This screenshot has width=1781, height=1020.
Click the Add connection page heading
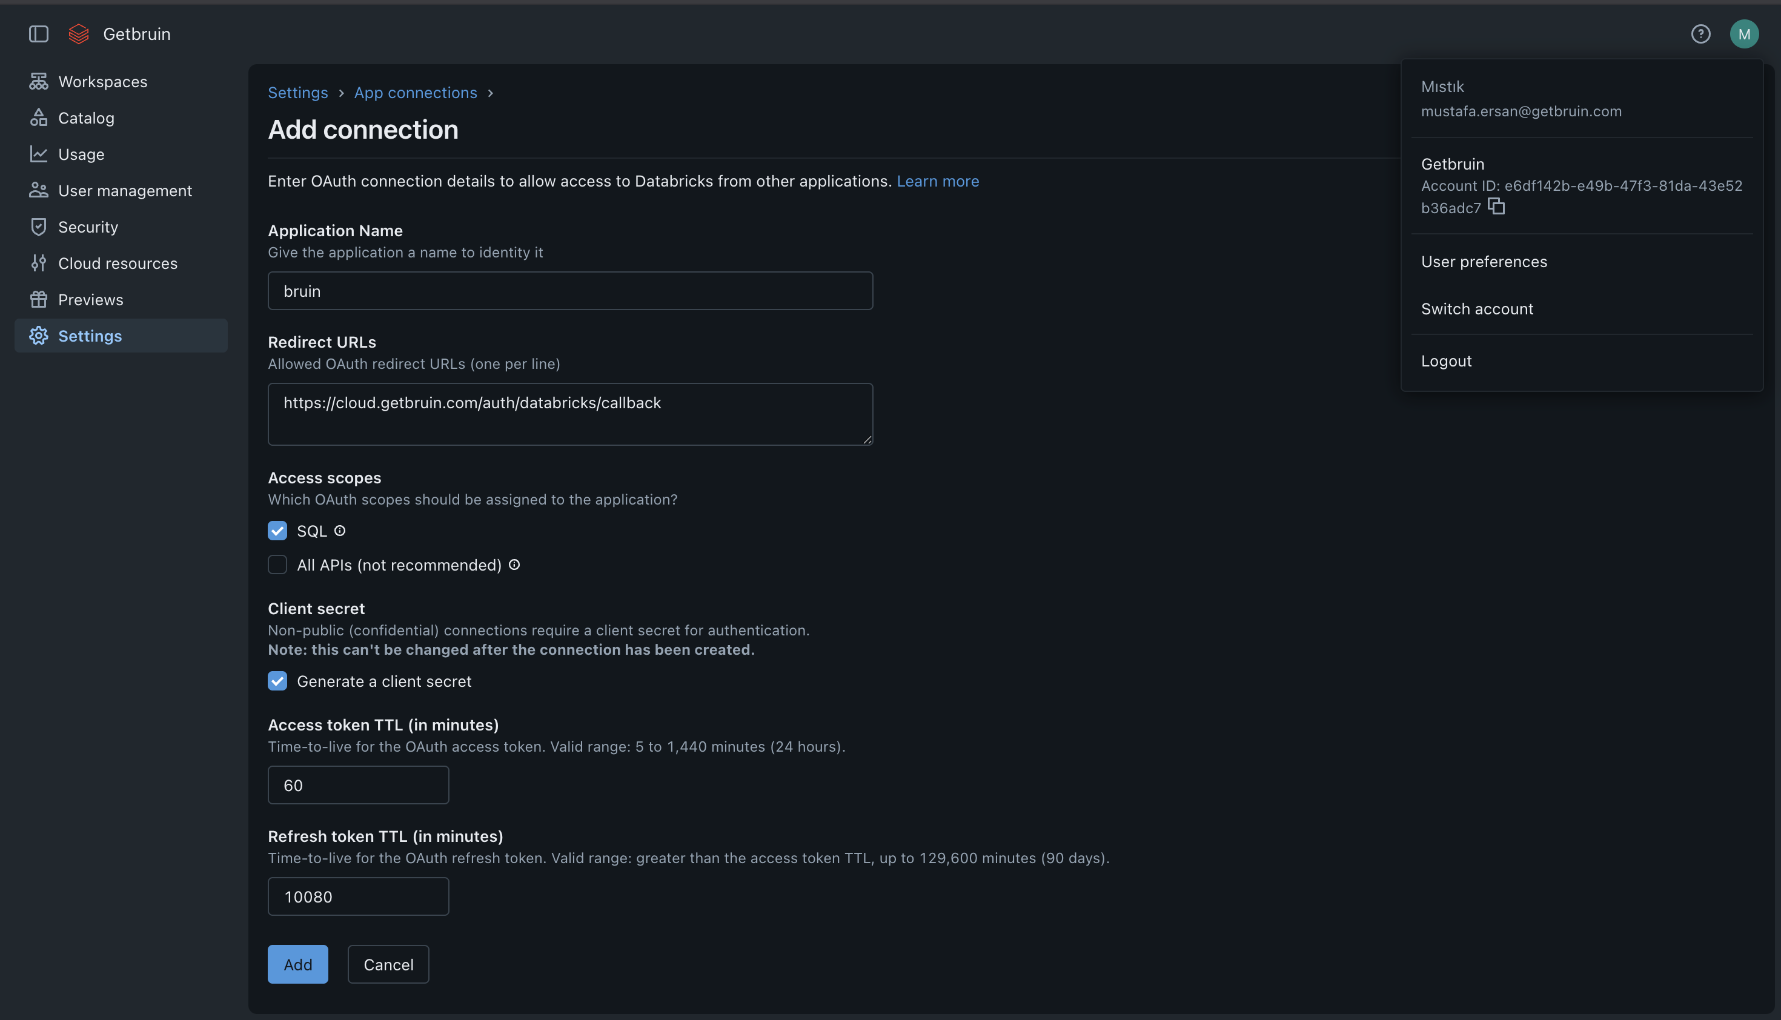363,130
